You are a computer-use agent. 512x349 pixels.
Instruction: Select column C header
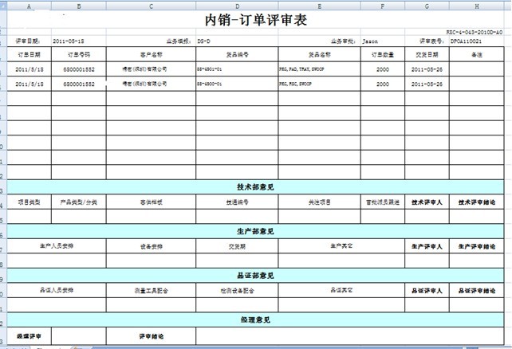151,6
